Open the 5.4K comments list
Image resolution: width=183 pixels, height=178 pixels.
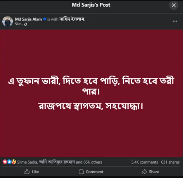point(145,162)
